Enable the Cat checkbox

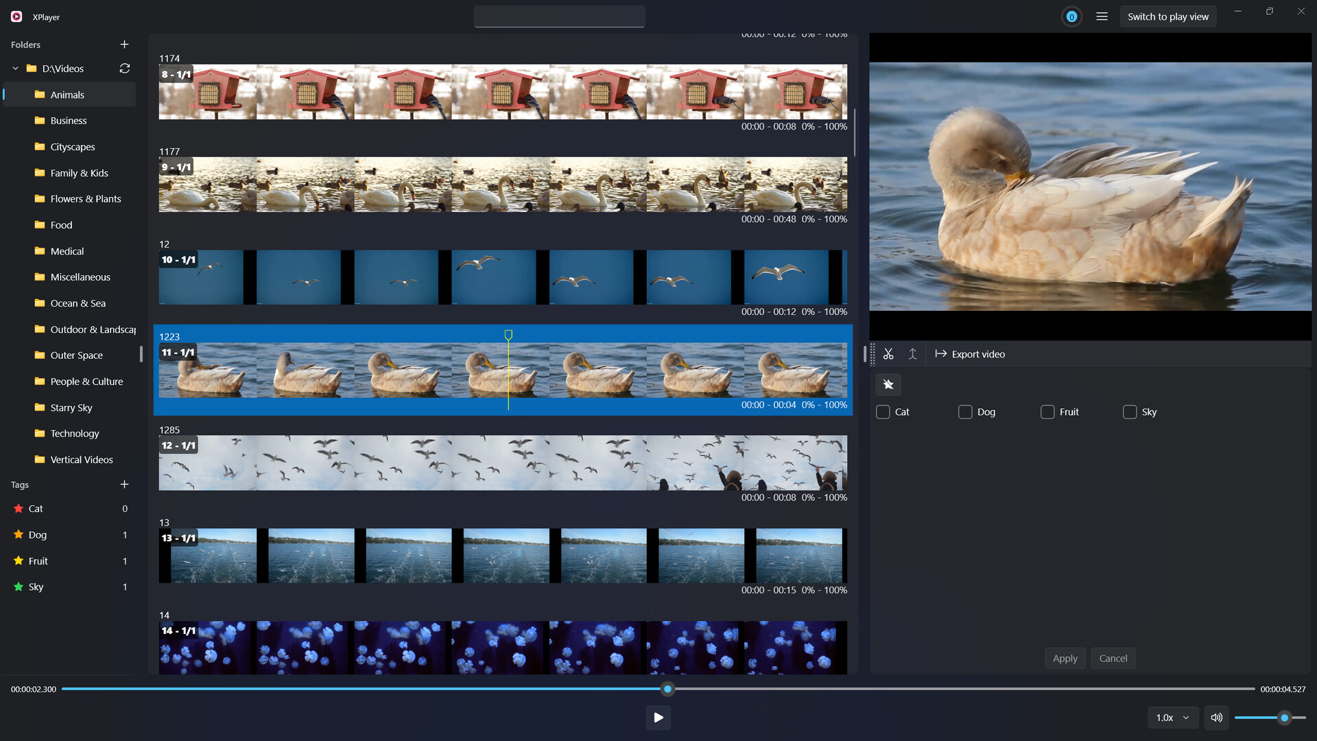coord(883,412)
